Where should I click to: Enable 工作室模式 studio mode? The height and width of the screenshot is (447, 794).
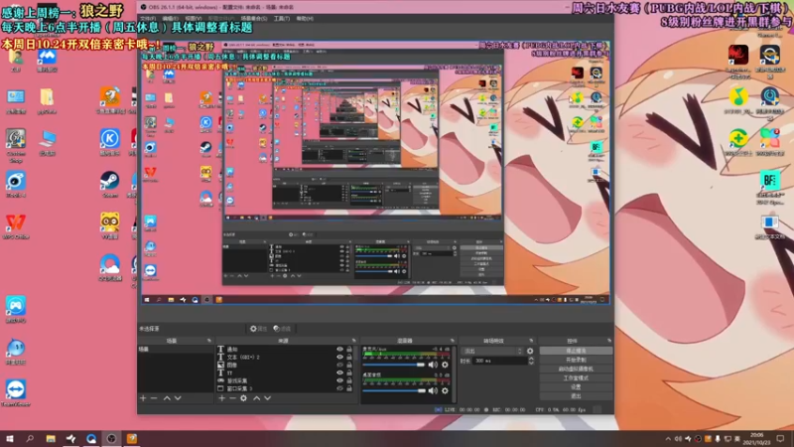[576, 378]
